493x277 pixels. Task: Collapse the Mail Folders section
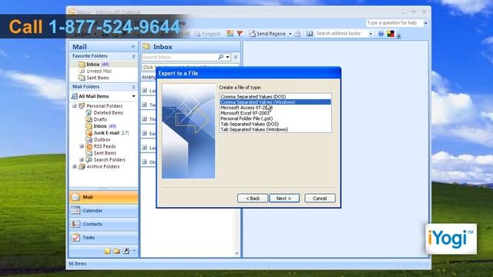[x=133, y=87]
